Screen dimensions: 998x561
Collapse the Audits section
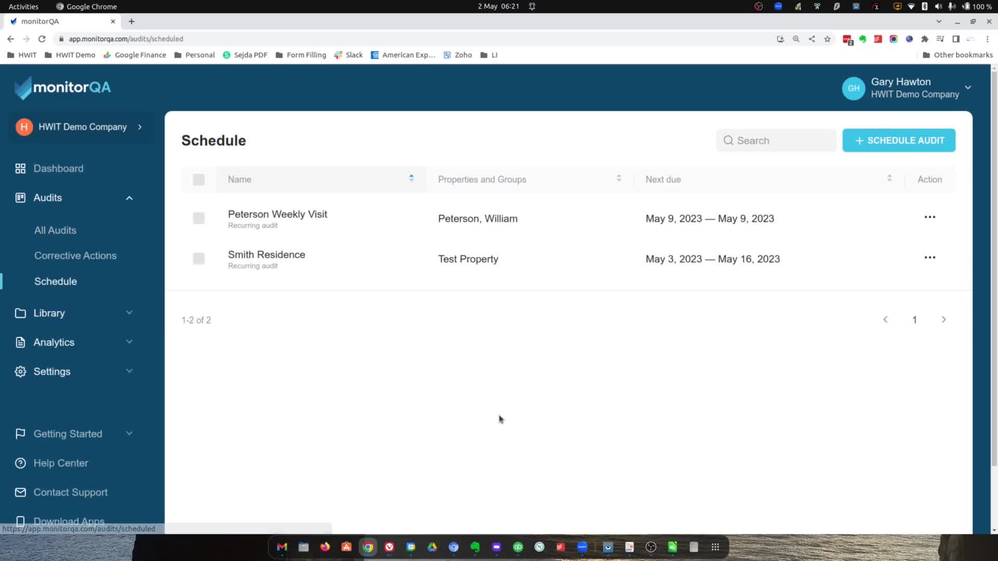click(129, 198)
